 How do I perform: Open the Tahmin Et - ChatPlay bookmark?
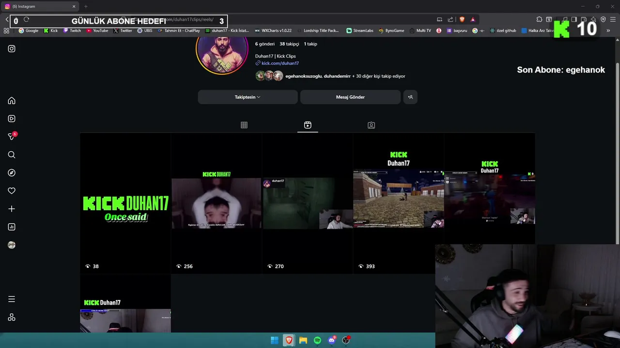(x=179, y=30)
